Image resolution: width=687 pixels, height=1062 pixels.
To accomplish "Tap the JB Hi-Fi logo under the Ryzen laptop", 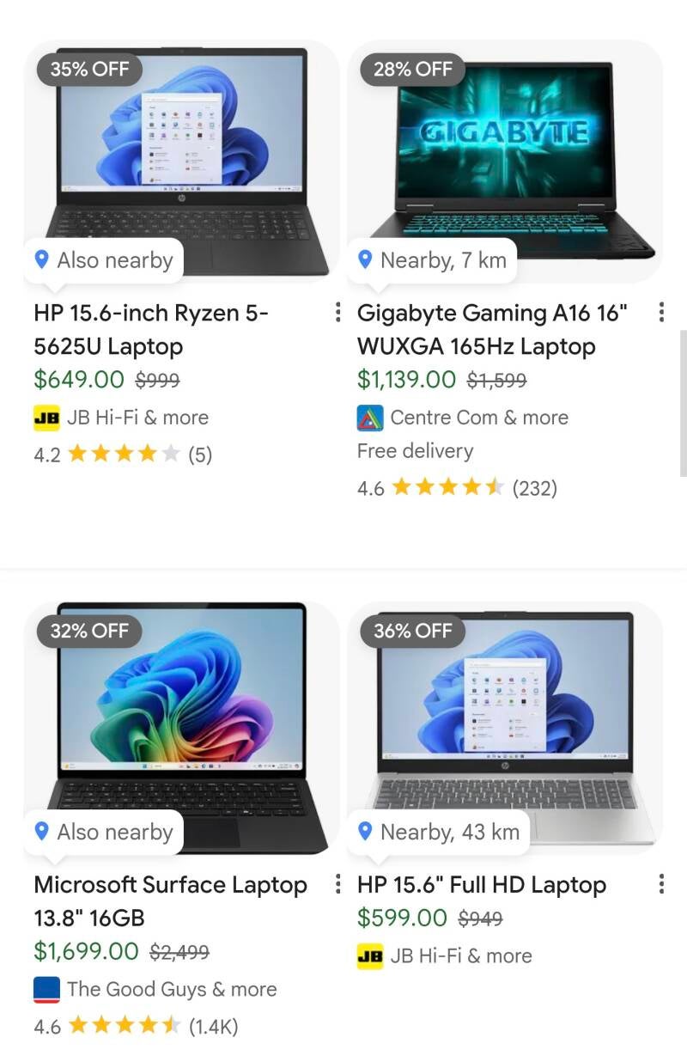I will click(46, 418).
